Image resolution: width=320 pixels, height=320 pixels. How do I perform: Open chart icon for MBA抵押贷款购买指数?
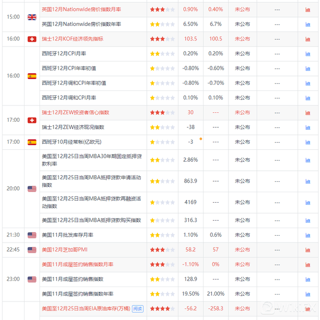pyautogui.click(x=307, y=221)
